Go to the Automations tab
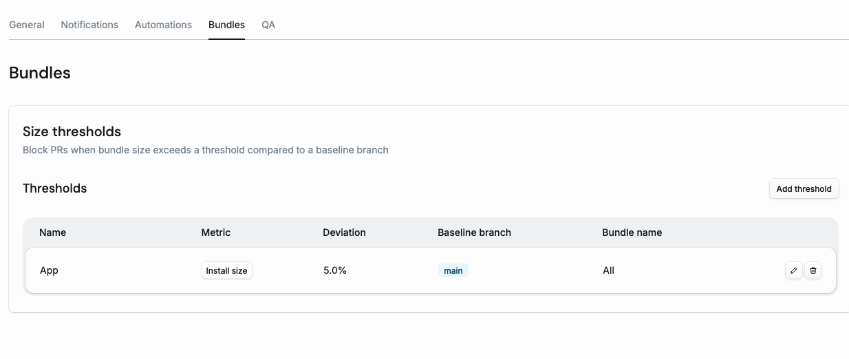 163,25
